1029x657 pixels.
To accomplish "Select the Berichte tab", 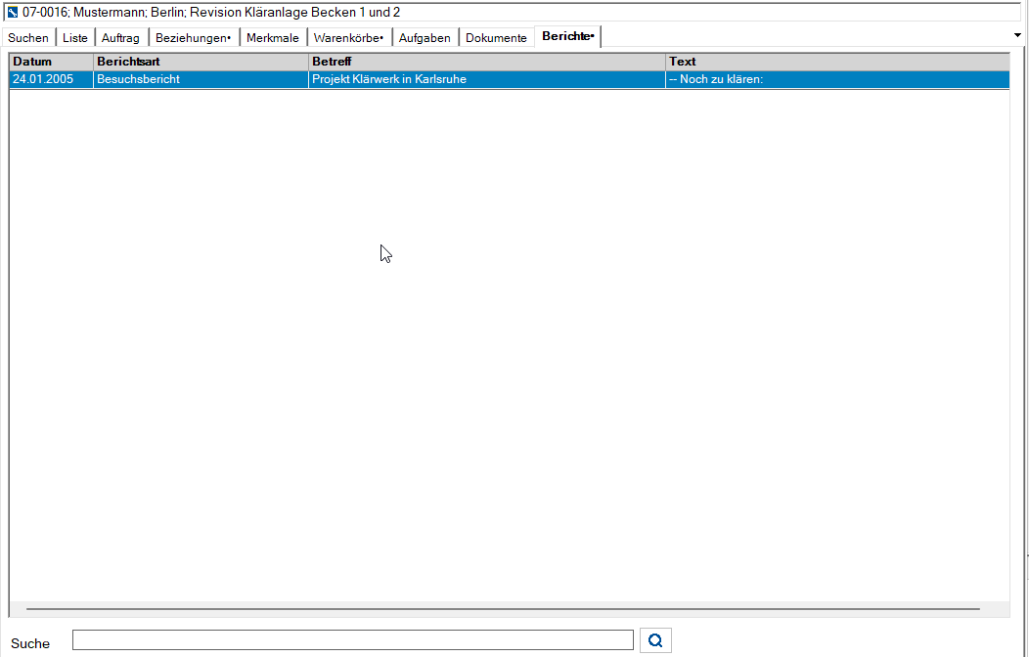I will [567, 37].
